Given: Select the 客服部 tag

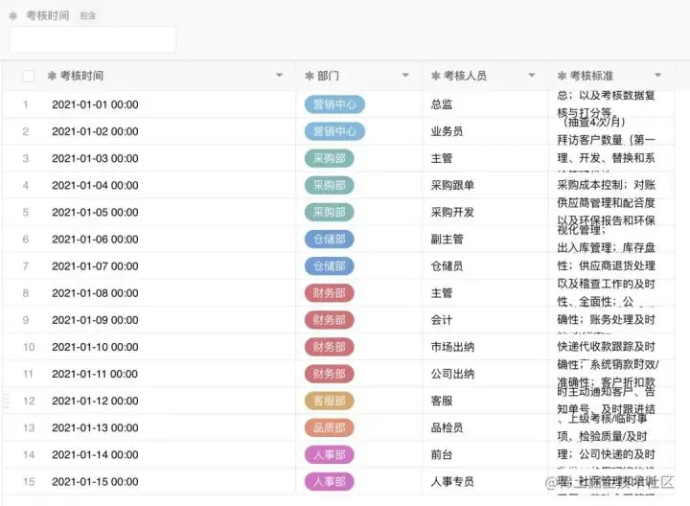Looking at the screenshot, I should click(329, 401).
